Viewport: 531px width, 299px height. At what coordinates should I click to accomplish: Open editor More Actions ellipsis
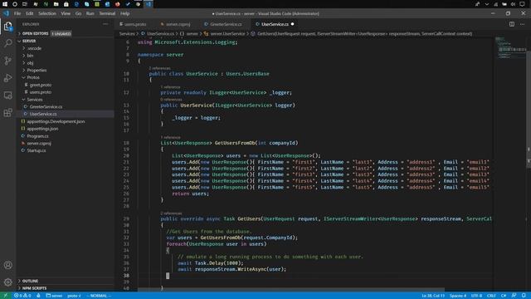(x=522, y=24)
